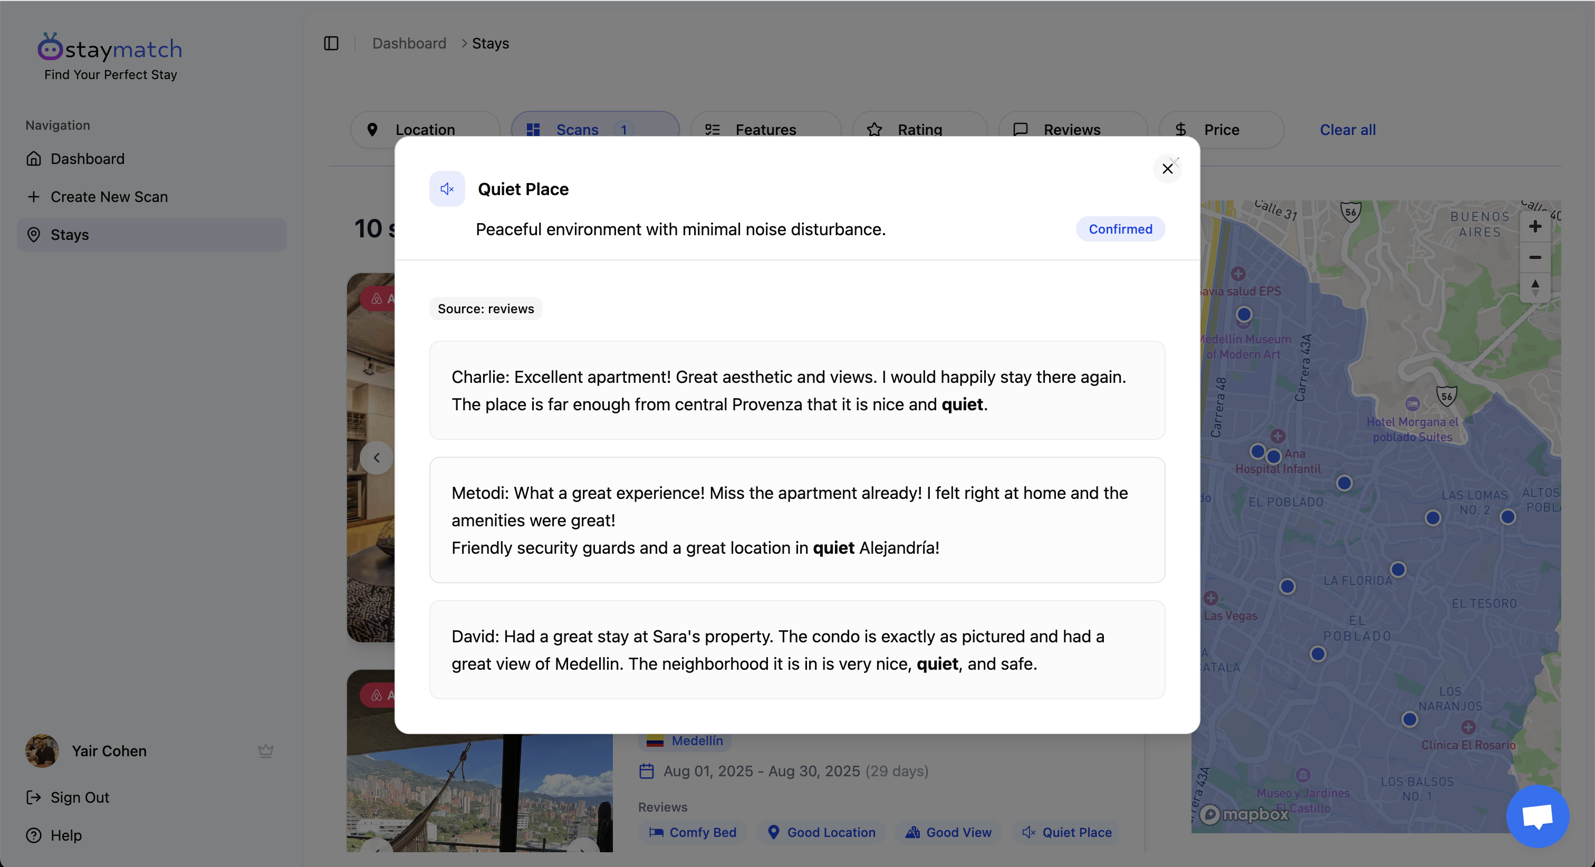The width and height of the screenshot is (1595, 867).
Task: Click the map pin near Las Lomas No. 2
Action: [x=1432, y=518]
